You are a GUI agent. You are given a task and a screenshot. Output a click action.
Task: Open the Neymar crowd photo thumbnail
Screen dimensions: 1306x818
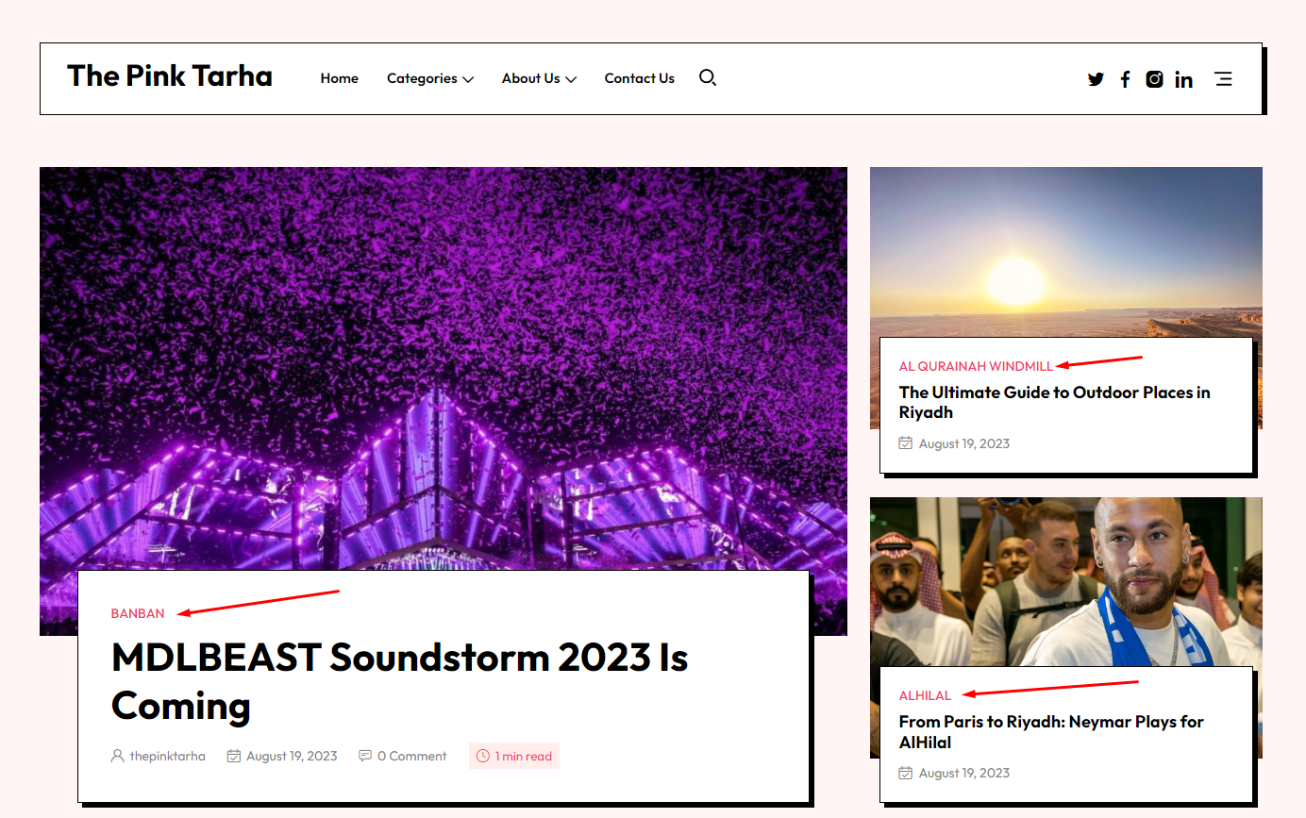point(1066,581)
